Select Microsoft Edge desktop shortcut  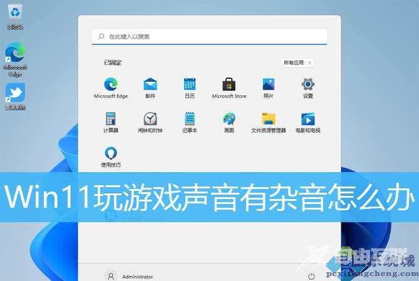[x=15, y=59]
